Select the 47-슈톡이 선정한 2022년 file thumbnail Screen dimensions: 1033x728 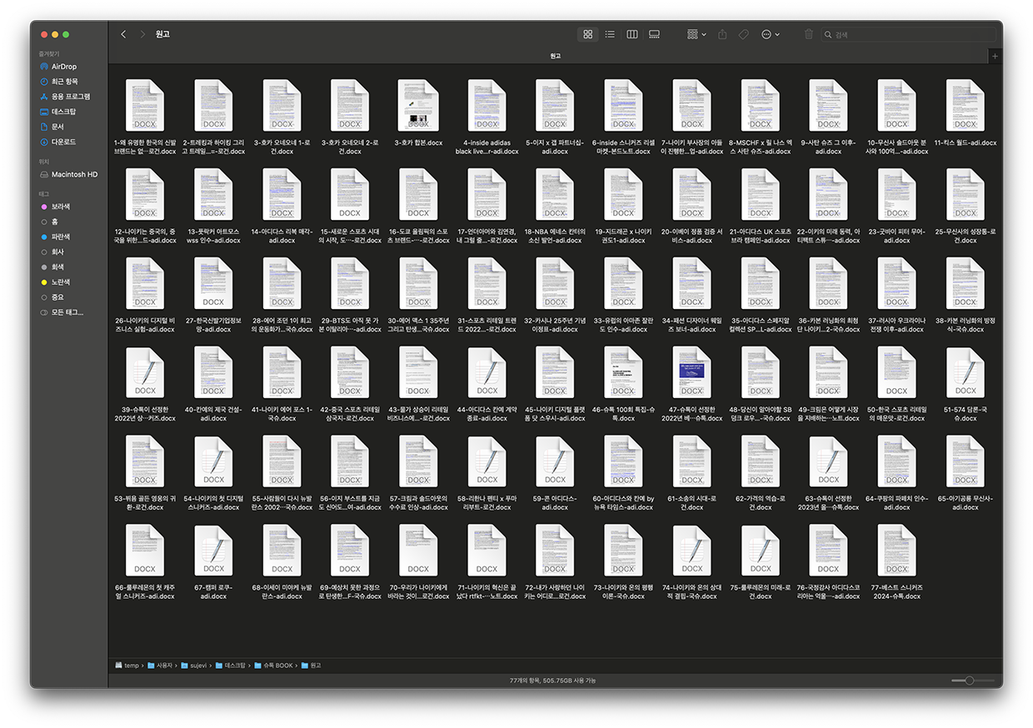(x=691, y=372)
